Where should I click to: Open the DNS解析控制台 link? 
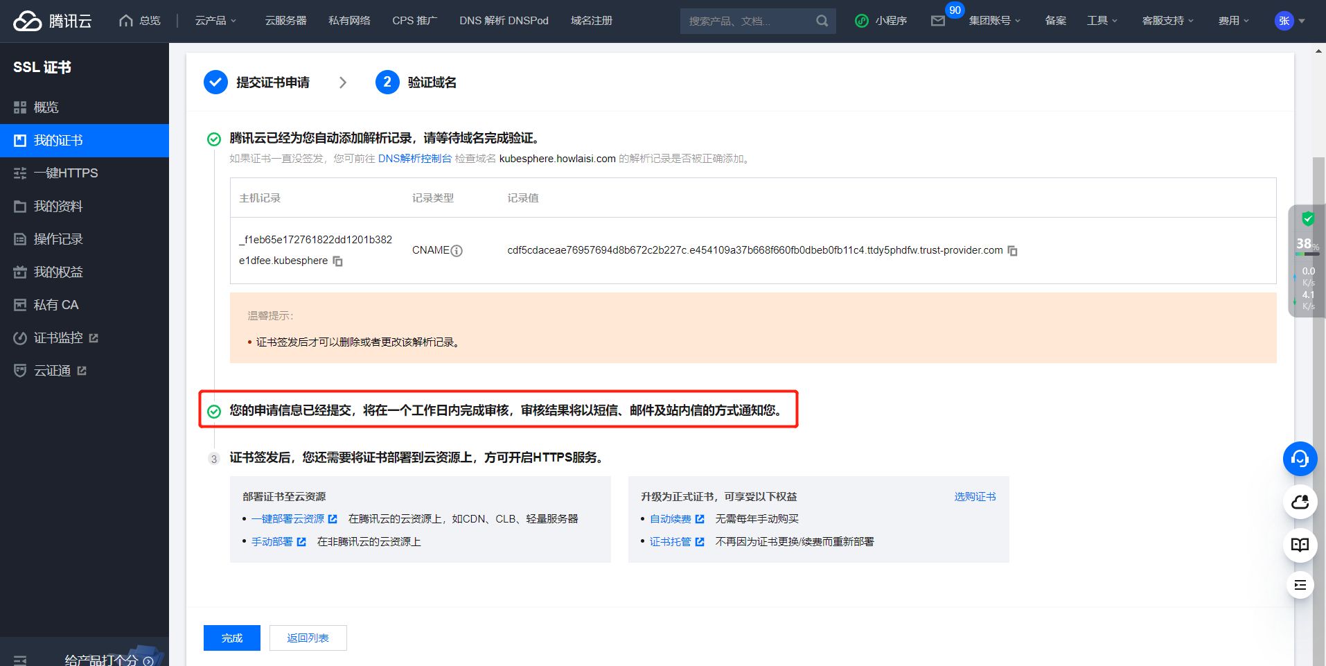(414, 159)
